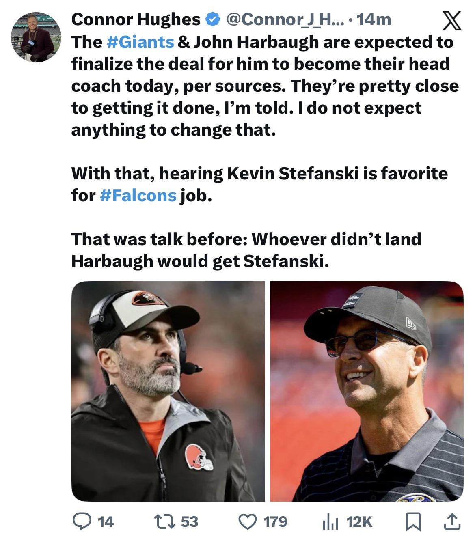Click the Connor Hughes display name

tap(136, 19)
